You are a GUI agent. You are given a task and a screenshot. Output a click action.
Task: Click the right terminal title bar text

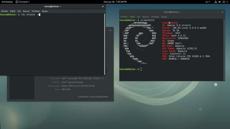click(172, 12)
